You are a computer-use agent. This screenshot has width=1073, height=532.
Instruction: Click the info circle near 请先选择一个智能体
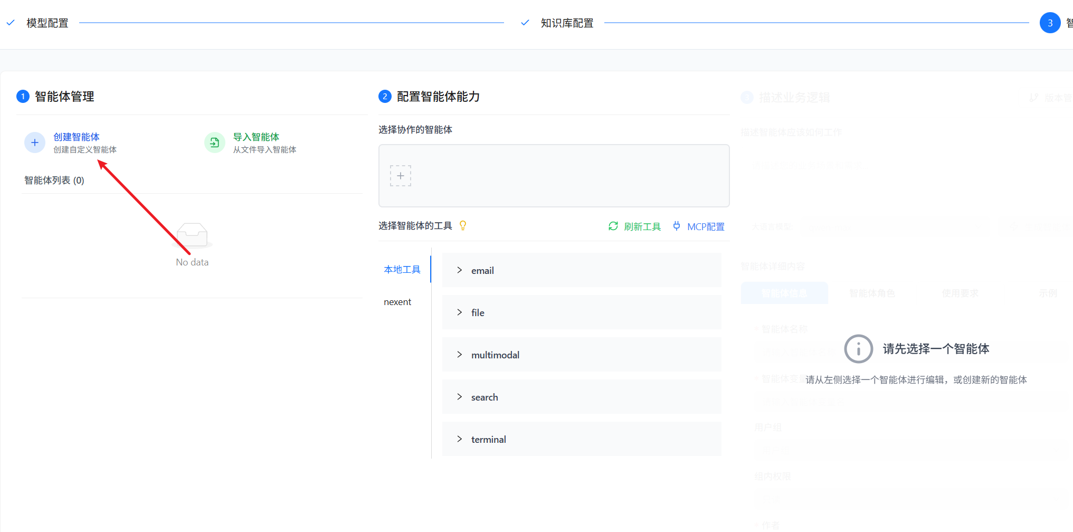[x=858, y=349]
